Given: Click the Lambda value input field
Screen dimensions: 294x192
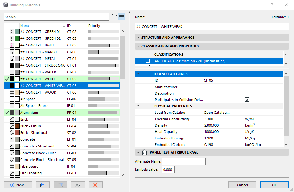Looking at the screenshot, I should pyautogui.click(x=168, y=169).
